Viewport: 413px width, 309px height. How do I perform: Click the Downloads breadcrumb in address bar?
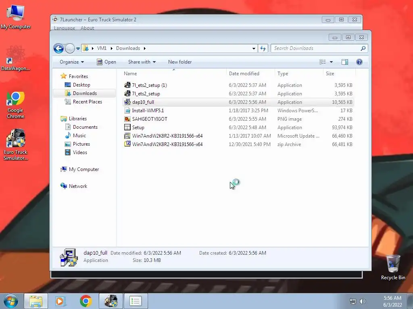coord(128,48)
